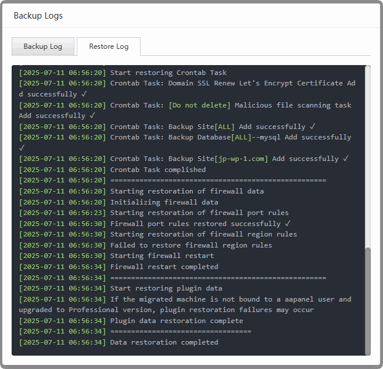Click 'Starting restoration of firewall region rules' entry
This screenshot has width=383, height=369.
pos(203,234)
